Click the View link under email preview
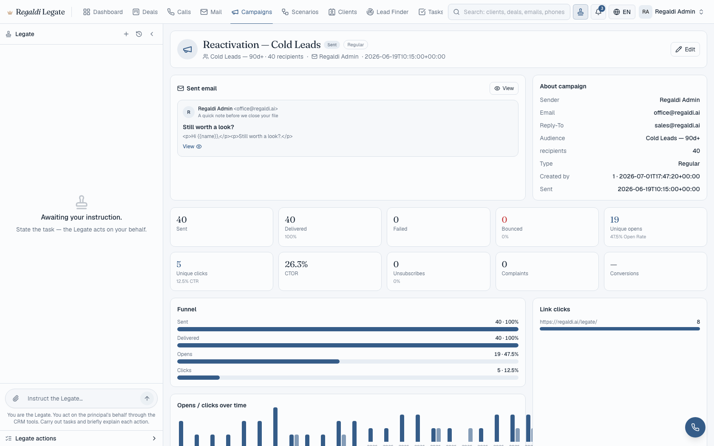 tap(192, 147)
